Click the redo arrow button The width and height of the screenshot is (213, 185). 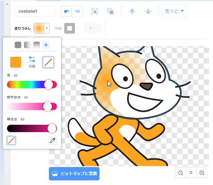point(77,12)
